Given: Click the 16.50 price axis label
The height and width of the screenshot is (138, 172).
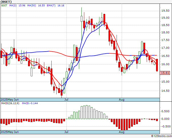Looking at the screenshot, I should [x=165, y=56].
